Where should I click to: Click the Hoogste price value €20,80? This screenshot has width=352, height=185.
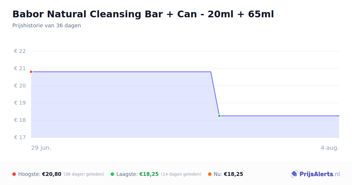pos(52,174)
